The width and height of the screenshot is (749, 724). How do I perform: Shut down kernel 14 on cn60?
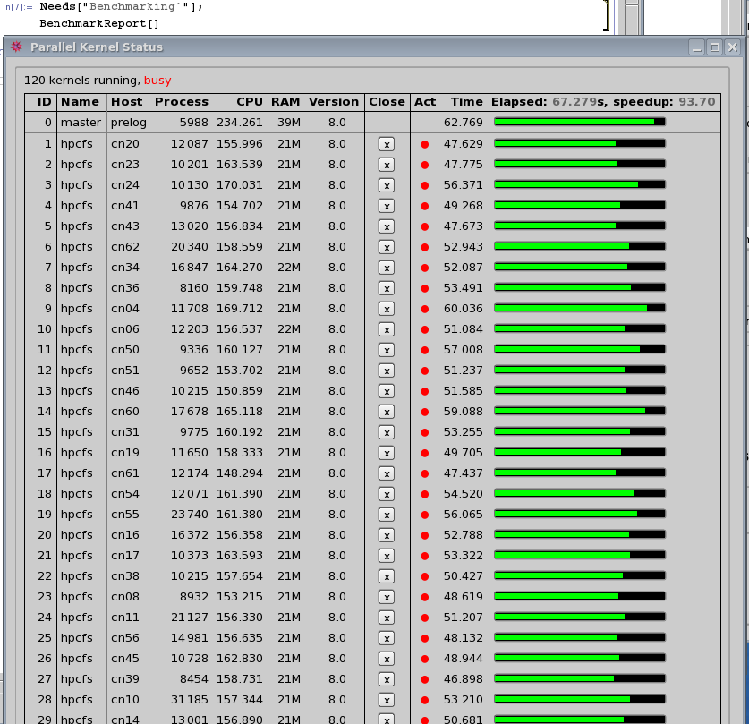(387, 411)
